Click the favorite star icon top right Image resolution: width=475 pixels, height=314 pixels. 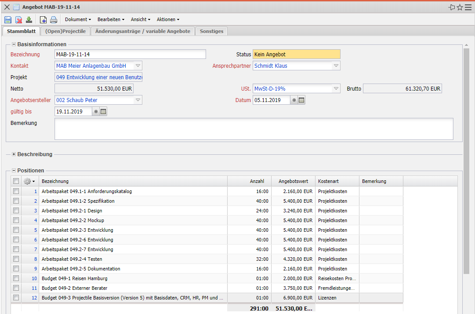click(460, 7)
